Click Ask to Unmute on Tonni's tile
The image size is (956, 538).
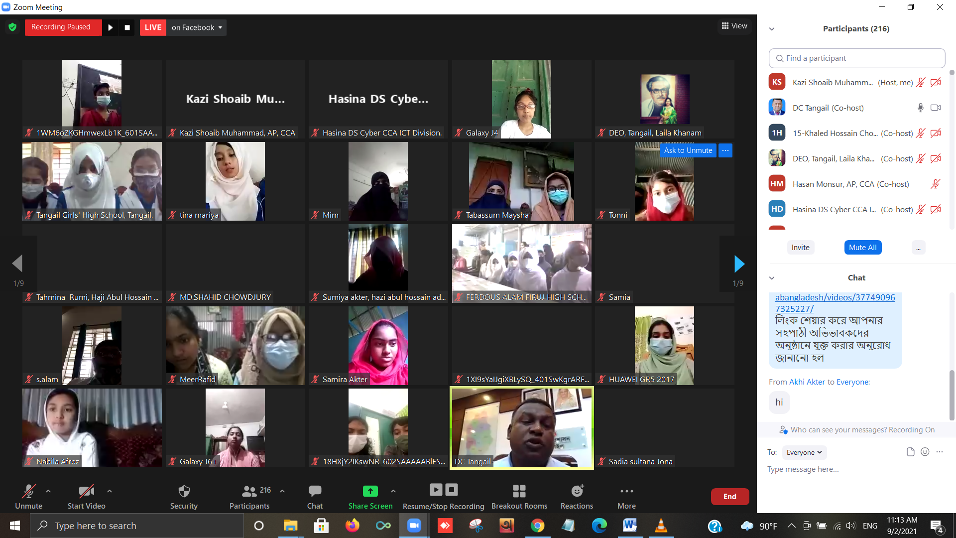click(688, 150)
